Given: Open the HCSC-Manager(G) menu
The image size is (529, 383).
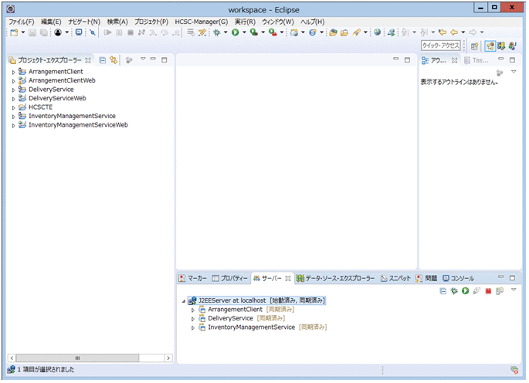Looking at the screenshot, I should [x=201, y=22].
